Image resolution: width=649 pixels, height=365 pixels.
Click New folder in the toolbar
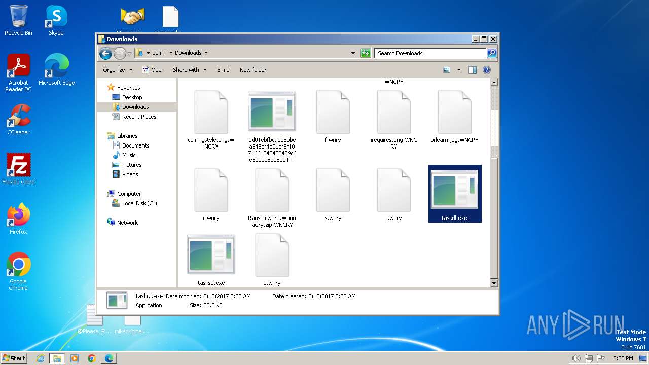253,70
